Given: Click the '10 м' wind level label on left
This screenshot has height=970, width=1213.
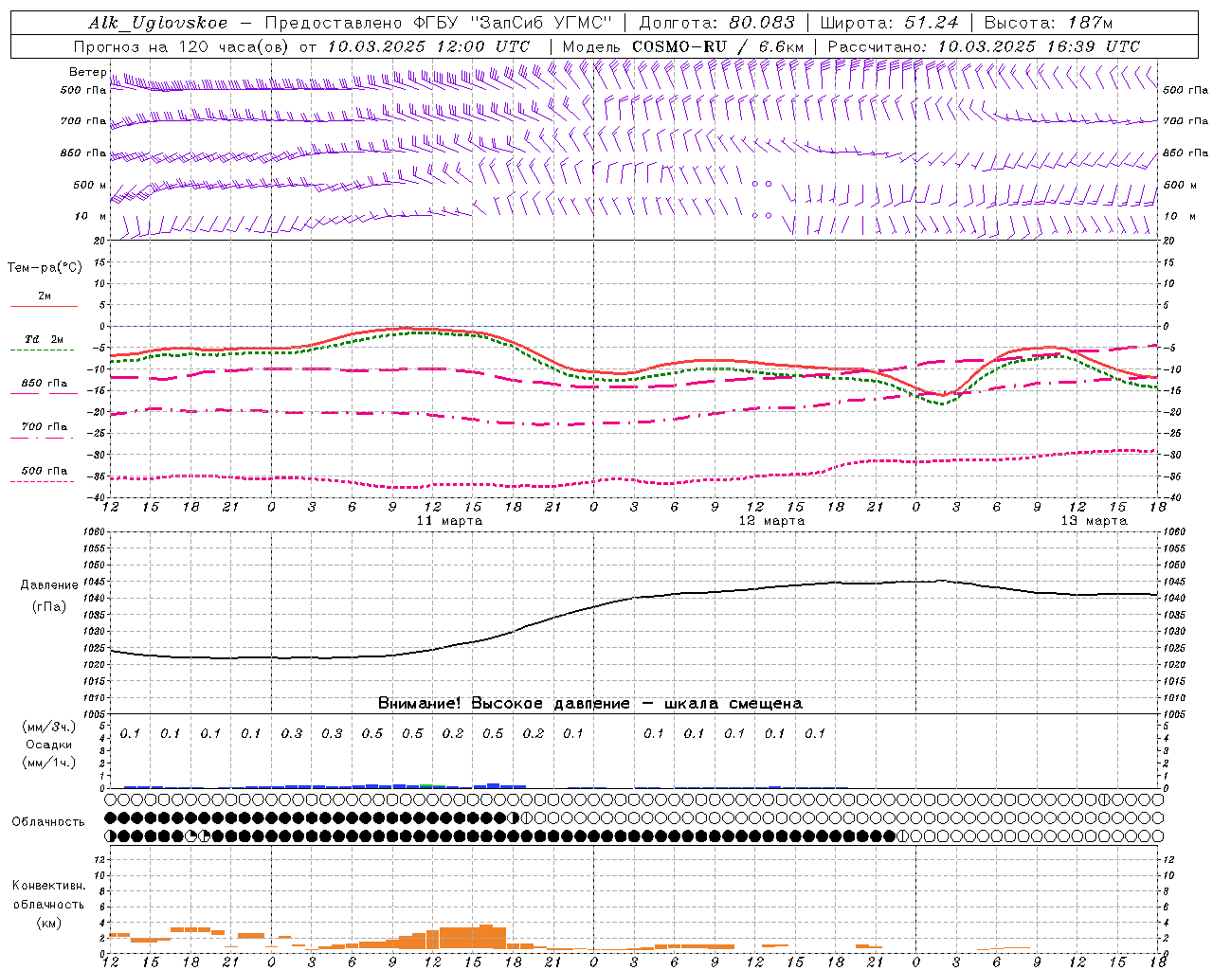Looking at the screenshot, I should 91,216.
